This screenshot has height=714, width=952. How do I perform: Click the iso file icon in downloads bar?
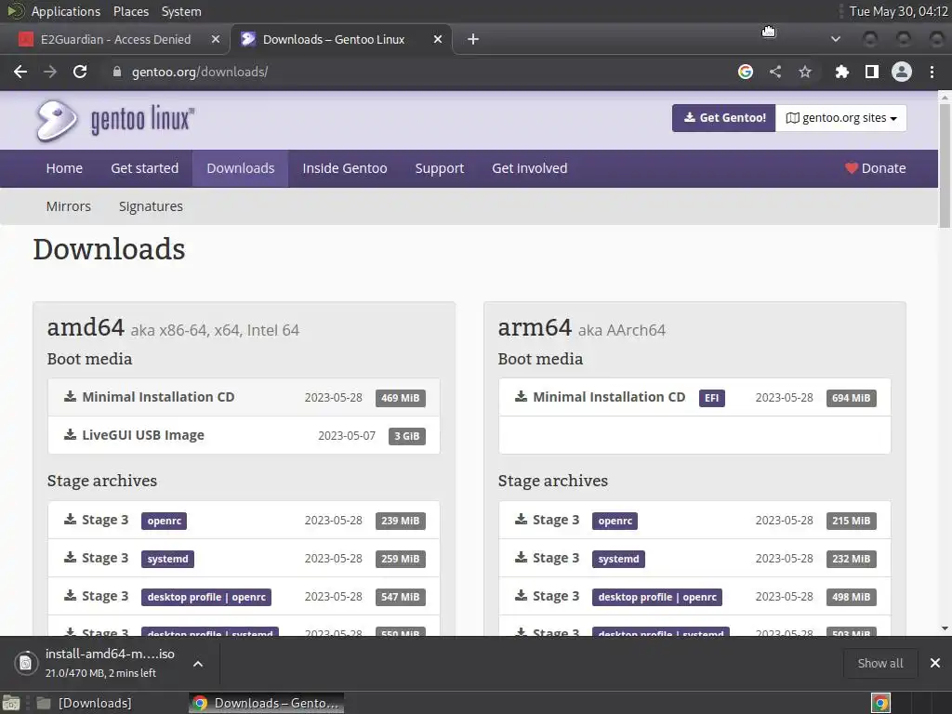[x=25, y=663]
